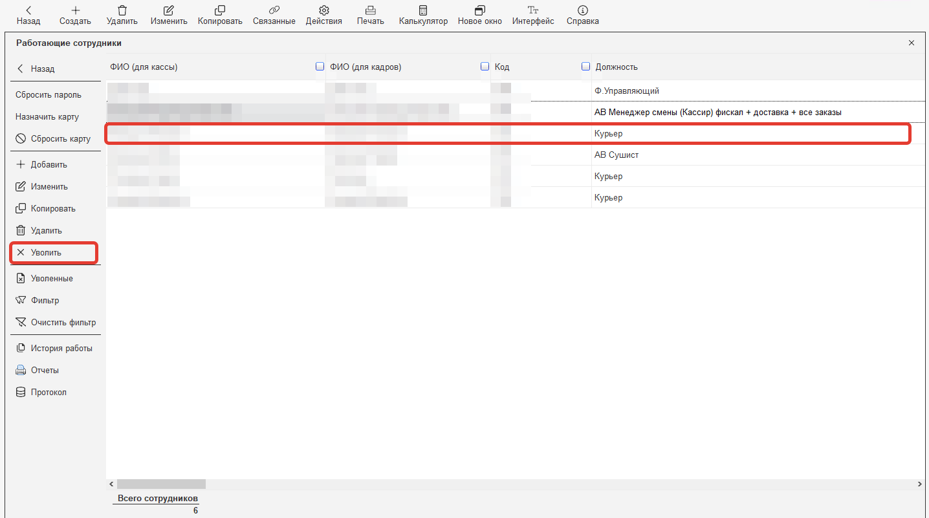Toggle checkbox next to Должность column
Screen dimensions: 929x518
tap(585, 67)
